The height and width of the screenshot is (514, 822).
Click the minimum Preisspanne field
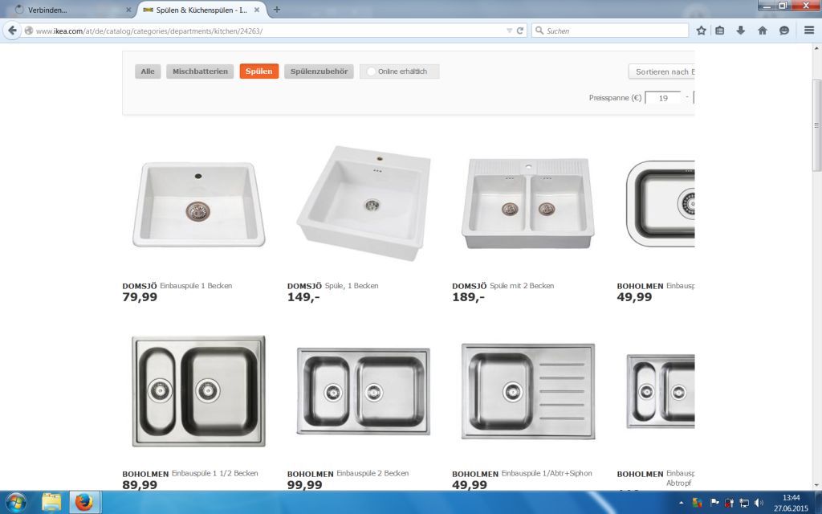pos(663,97)
